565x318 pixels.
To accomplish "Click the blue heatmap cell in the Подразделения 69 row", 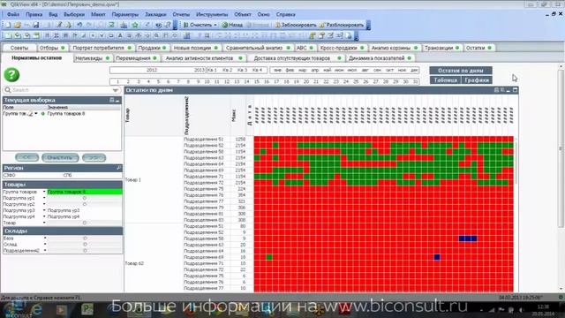I will (437, 257).
